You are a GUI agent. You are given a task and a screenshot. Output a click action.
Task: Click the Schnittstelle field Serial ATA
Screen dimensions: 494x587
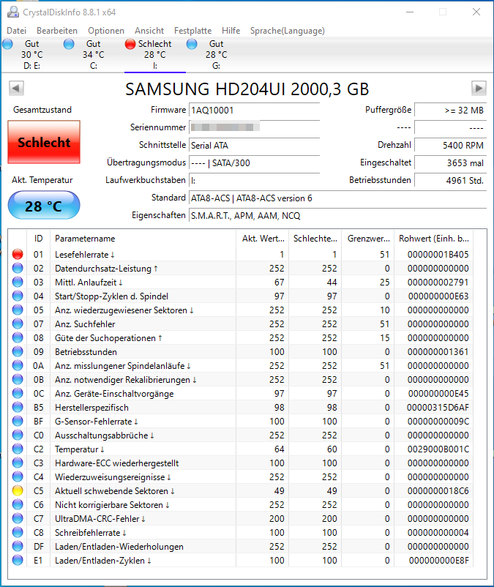click(x=254, y=145)
